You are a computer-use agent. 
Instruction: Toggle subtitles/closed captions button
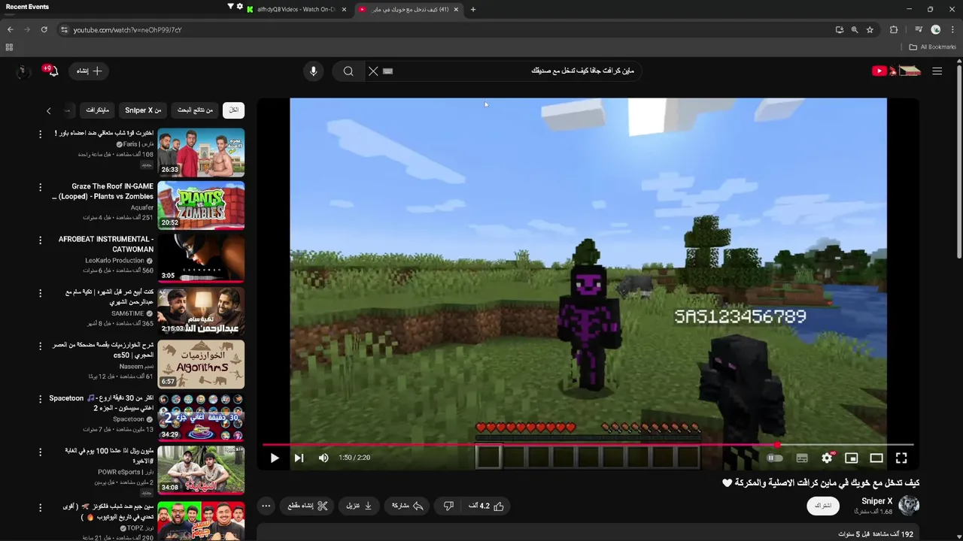pos(802,458)
